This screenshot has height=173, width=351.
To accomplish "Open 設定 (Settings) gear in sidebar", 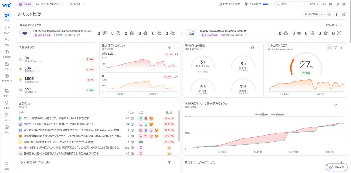I will tap(7, 127).
